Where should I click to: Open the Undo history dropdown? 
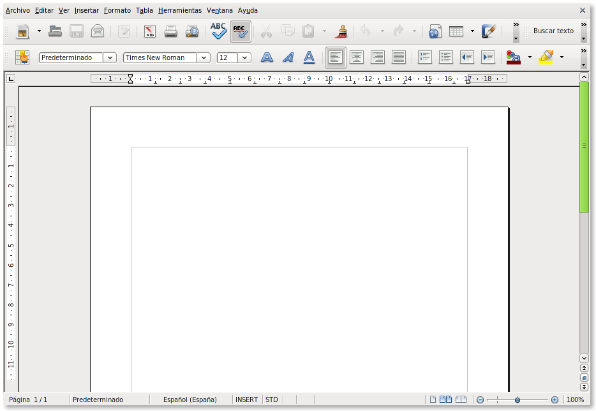[382, 31]
